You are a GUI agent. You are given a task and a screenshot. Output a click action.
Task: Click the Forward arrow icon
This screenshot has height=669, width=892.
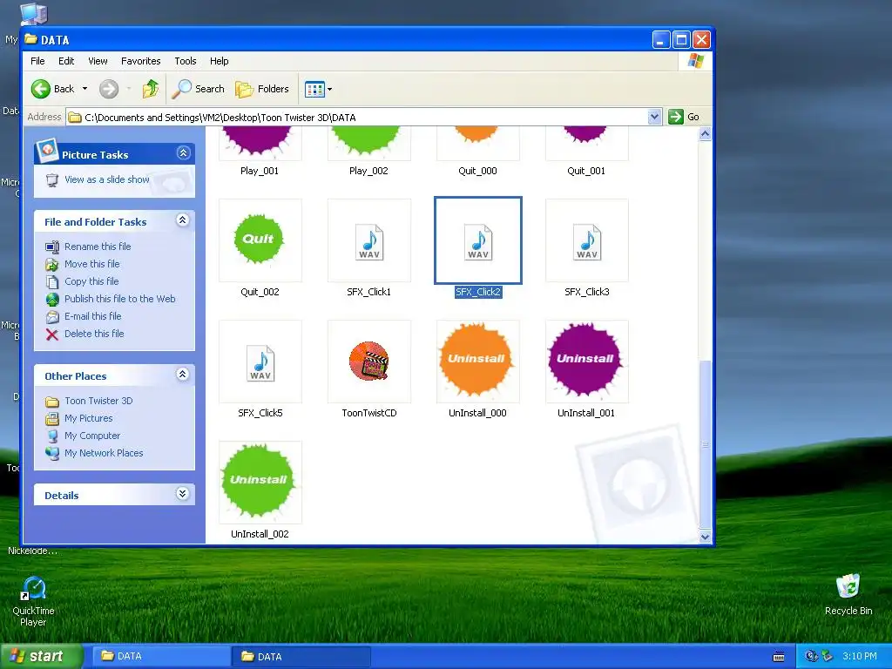[109, 89]
